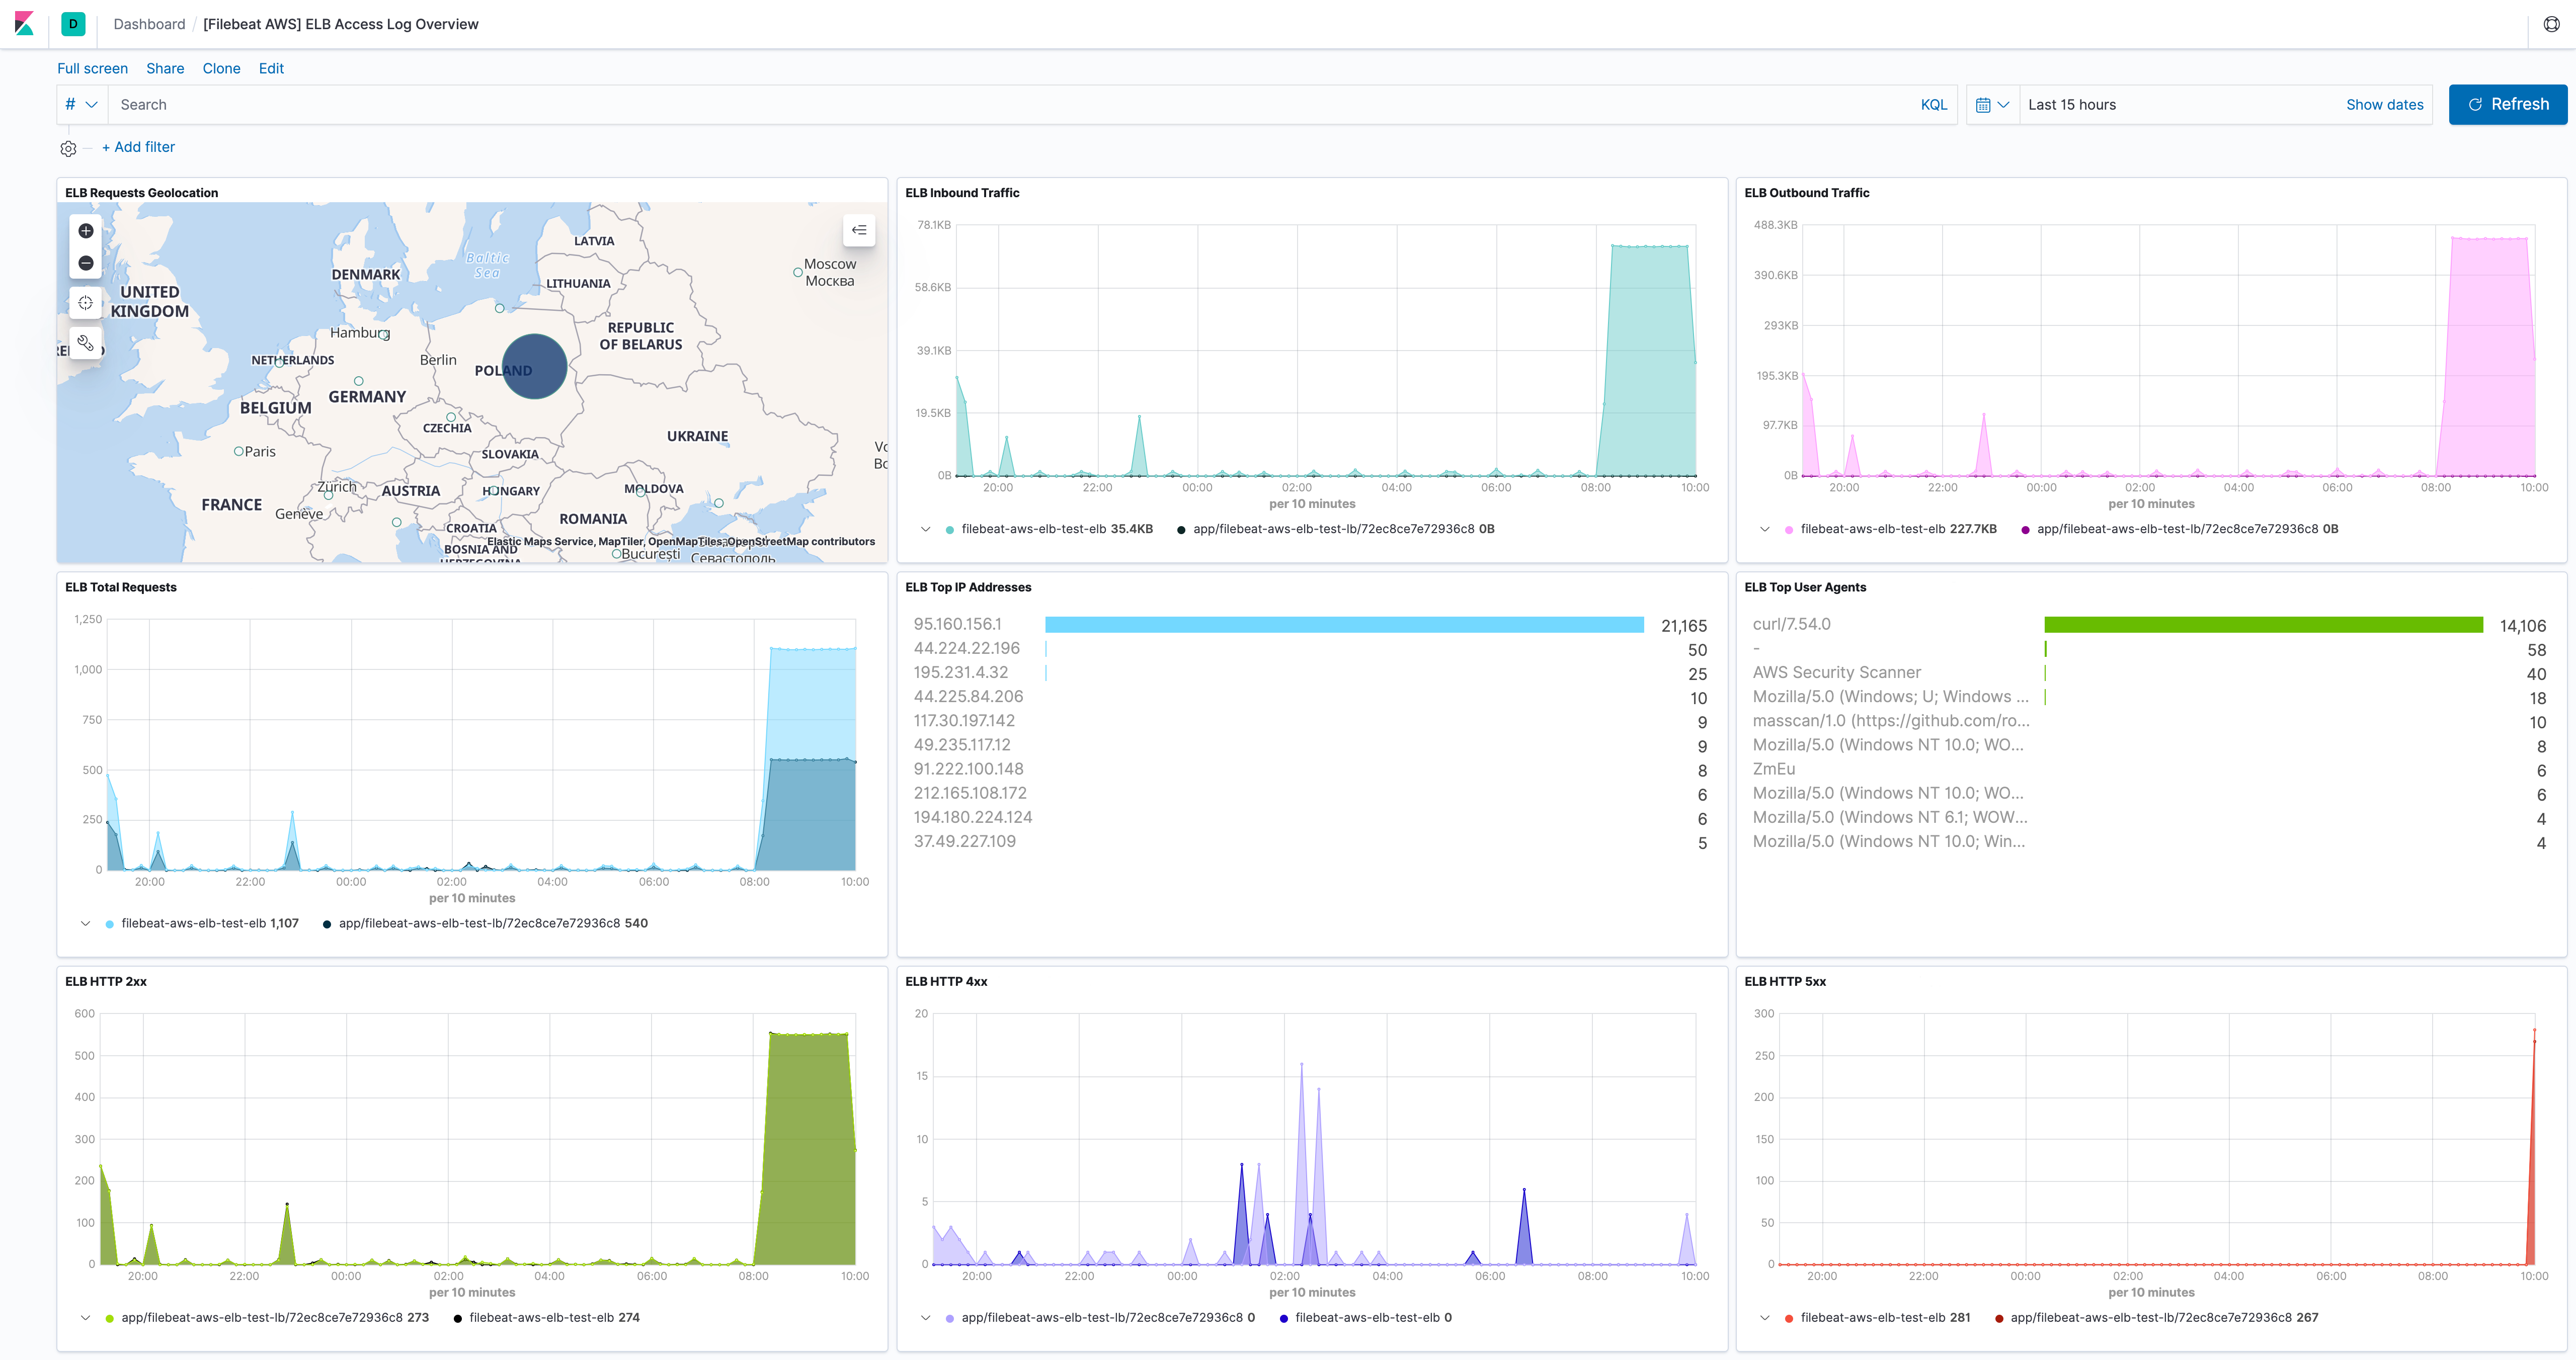Click the pink color dot next to filebeat-aws-elb-test-elb

coord(1789,529)
